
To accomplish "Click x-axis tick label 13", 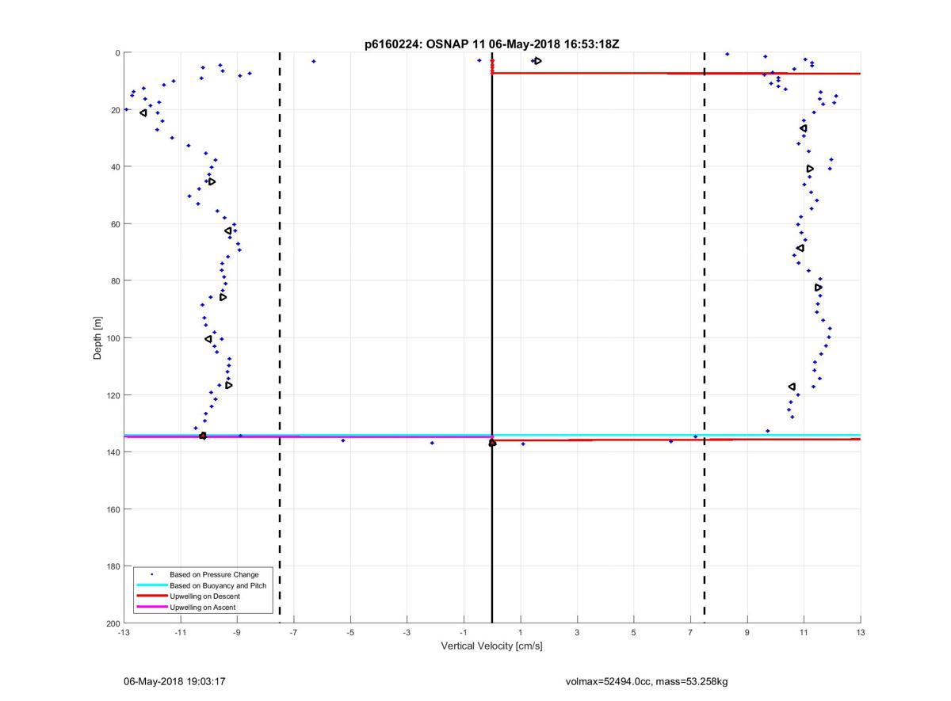I will tap(860, 633).
